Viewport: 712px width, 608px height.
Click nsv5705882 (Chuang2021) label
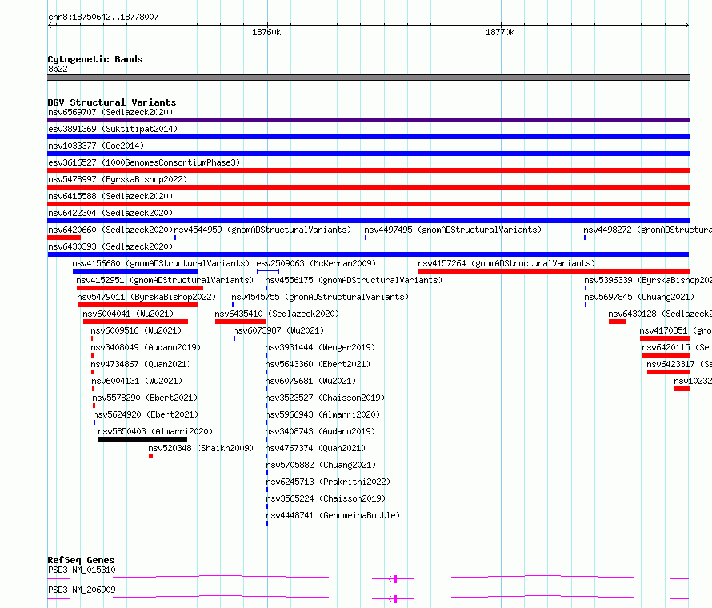tap(321, 465)
